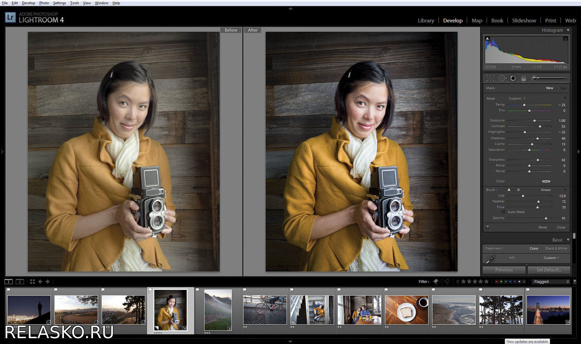Open grid view icon in filmstrip toolbar
Image resolution: width=581 pixels, height=344 pixels.
click(x=32, y=282)
